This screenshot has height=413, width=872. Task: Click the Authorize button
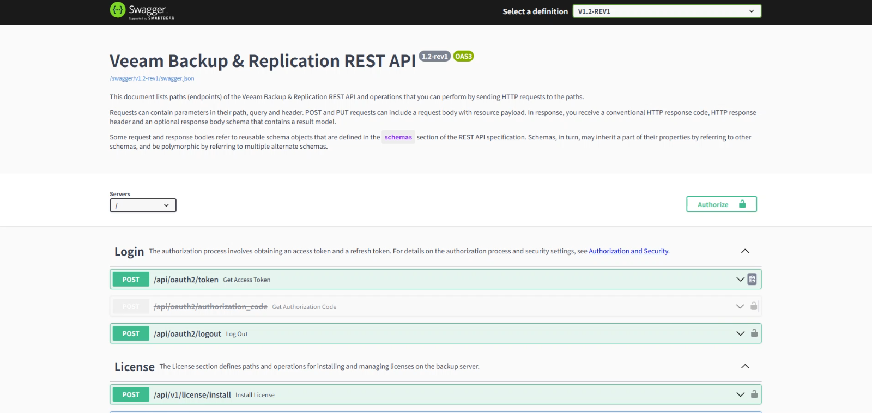click(x=722, y=204)
